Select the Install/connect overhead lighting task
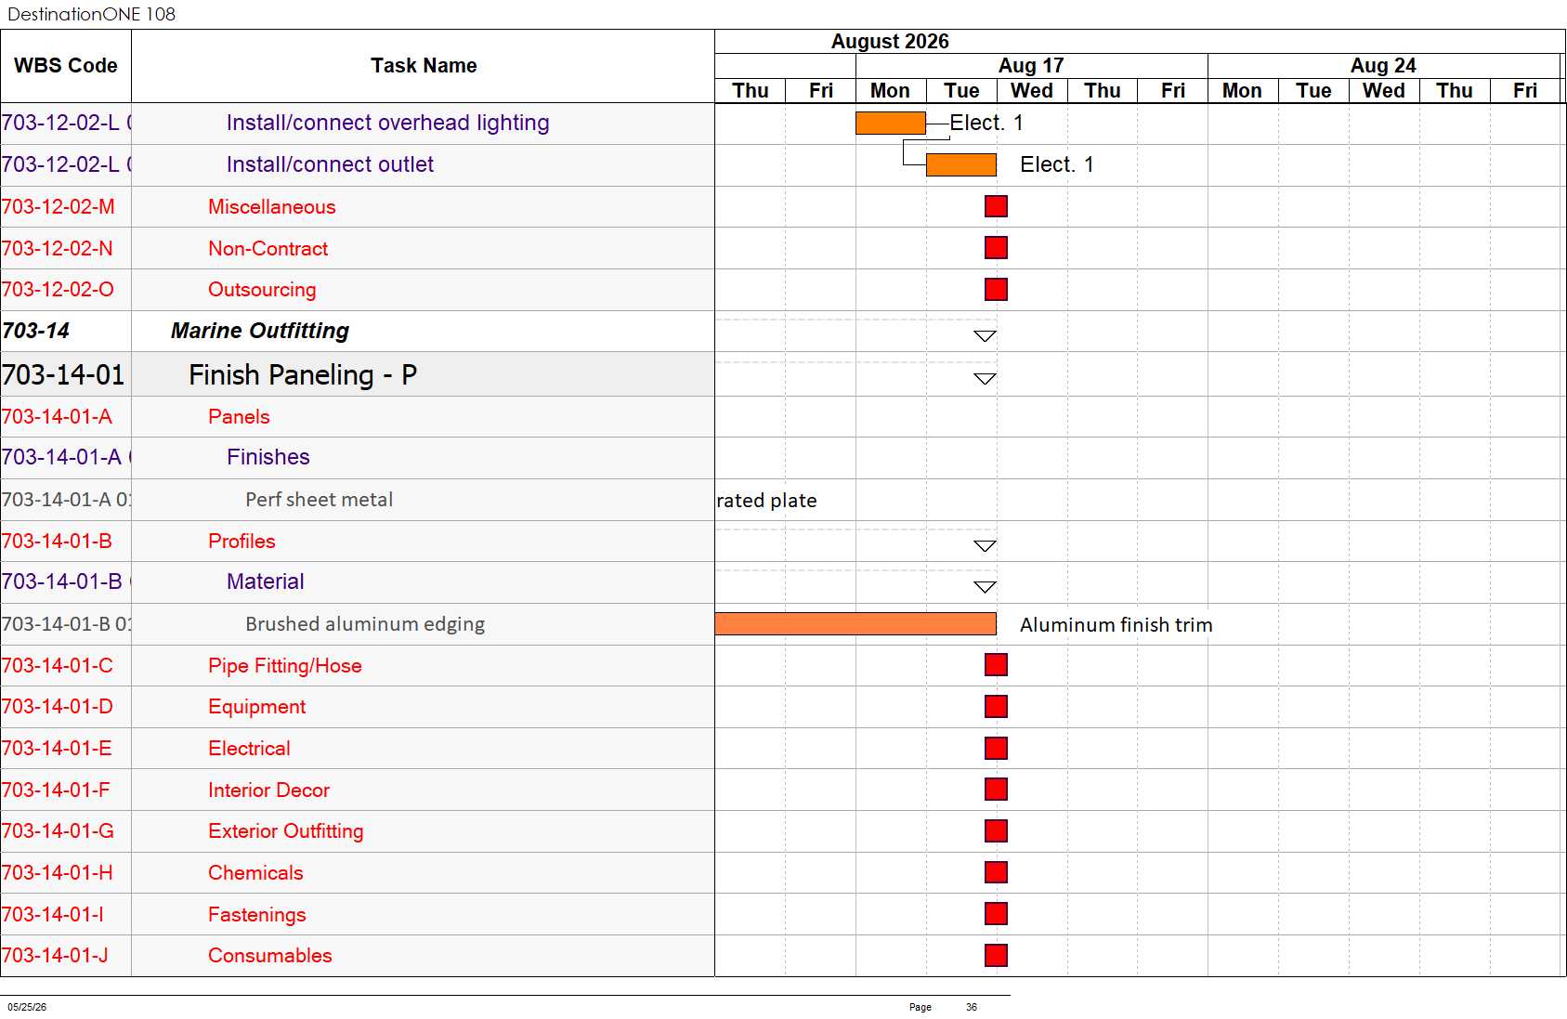The image size is (1567, 1019). (x=387, y=123)
